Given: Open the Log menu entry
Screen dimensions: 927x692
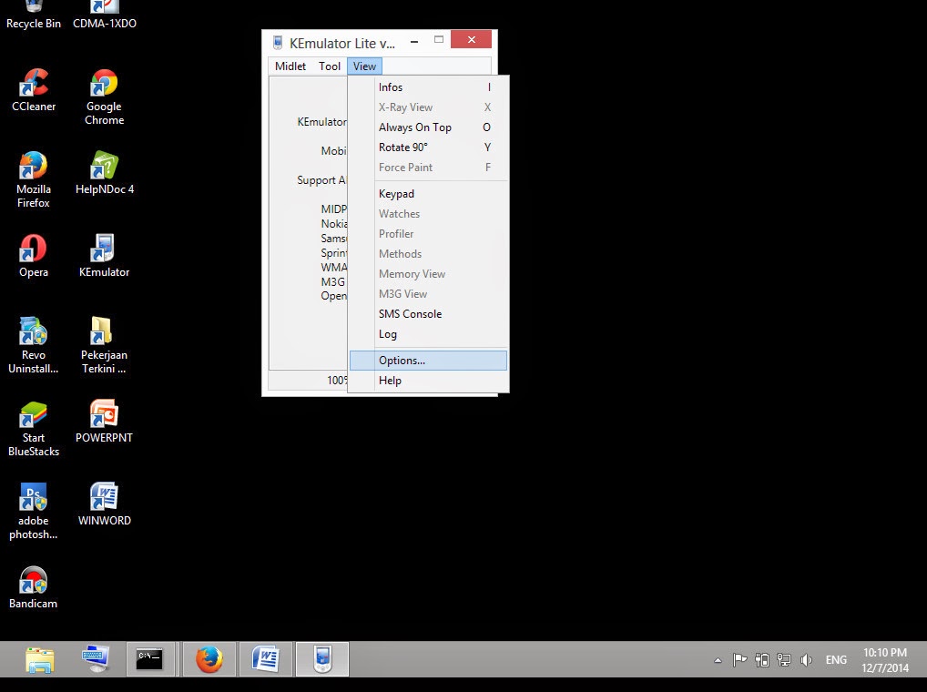Looking at the screenshot, I should coord(428,334).
